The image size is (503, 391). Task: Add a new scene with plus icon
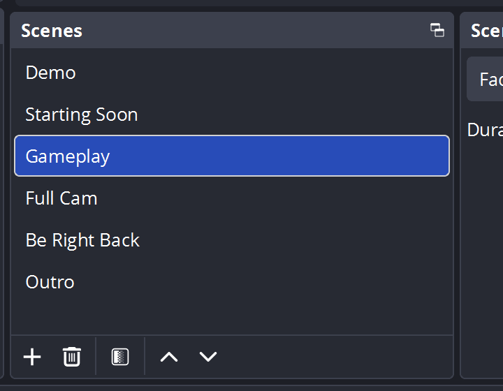click(x=32, y=357)
